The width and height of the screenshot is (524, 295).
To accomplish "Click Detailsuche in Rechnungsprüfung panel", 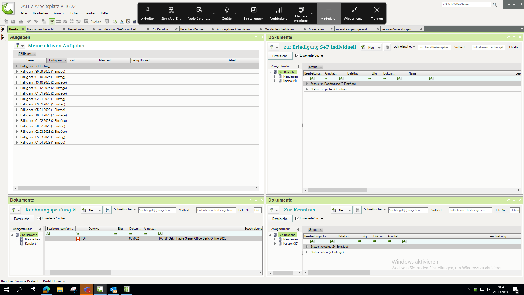I will point(22,219).
